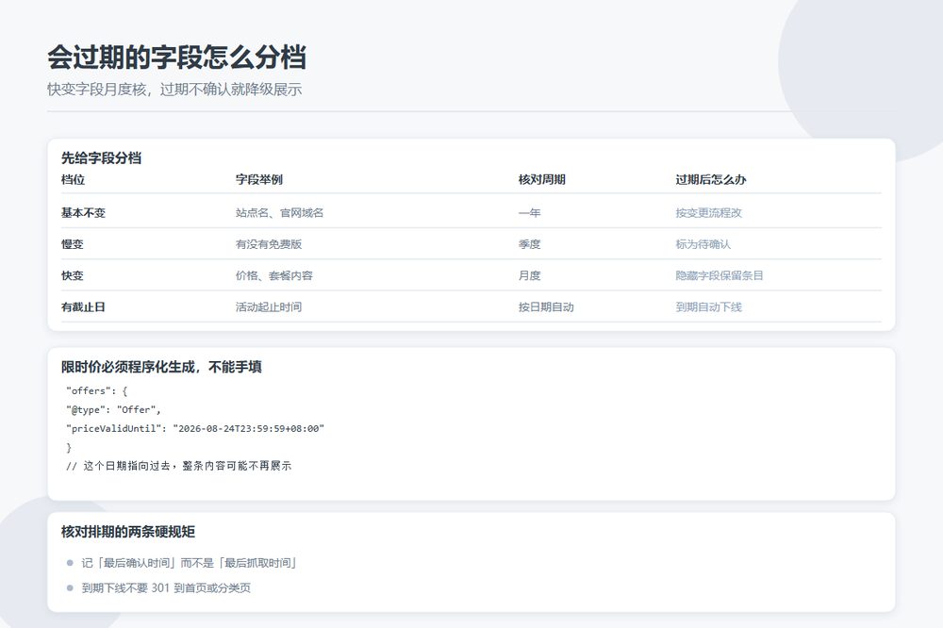Click the bullet about 最后确认时间
This screenshot has height=628, width=943.
(x=189, y=563)
